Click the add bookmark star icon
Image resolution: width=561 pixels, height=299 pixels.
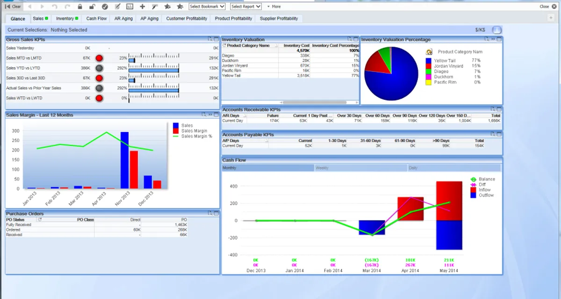[x=167, y=7]
